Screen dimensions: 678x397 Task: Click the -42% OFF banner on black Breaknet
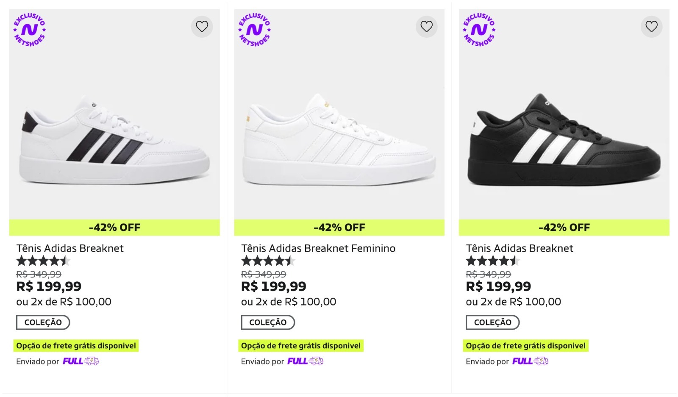564,228
